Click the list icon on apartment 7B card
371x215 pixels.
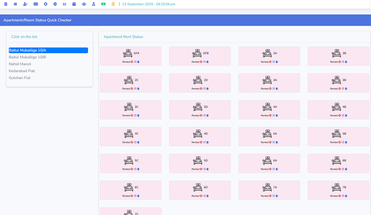click(x=343, y=196)
